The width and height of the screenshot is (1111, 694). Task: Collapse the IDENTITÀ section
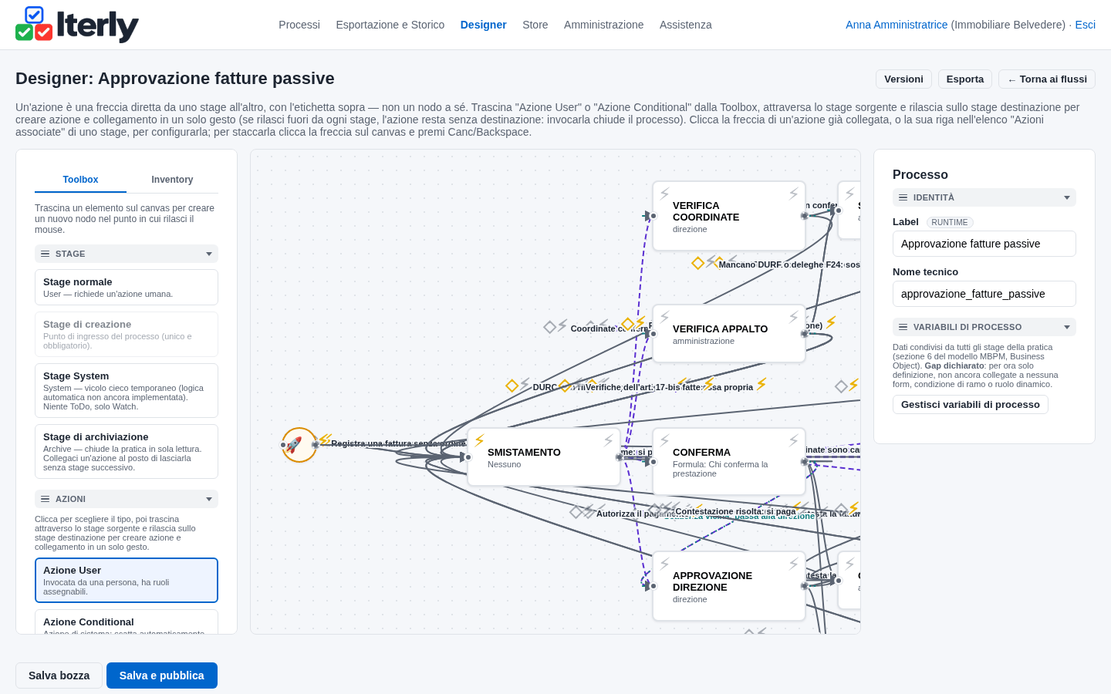pyautogui.click(x=984, y=197)
